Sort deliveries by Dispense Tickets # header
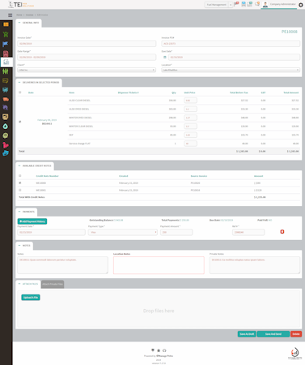The width and height of the screenshot is (305, 365). [128, 92]
